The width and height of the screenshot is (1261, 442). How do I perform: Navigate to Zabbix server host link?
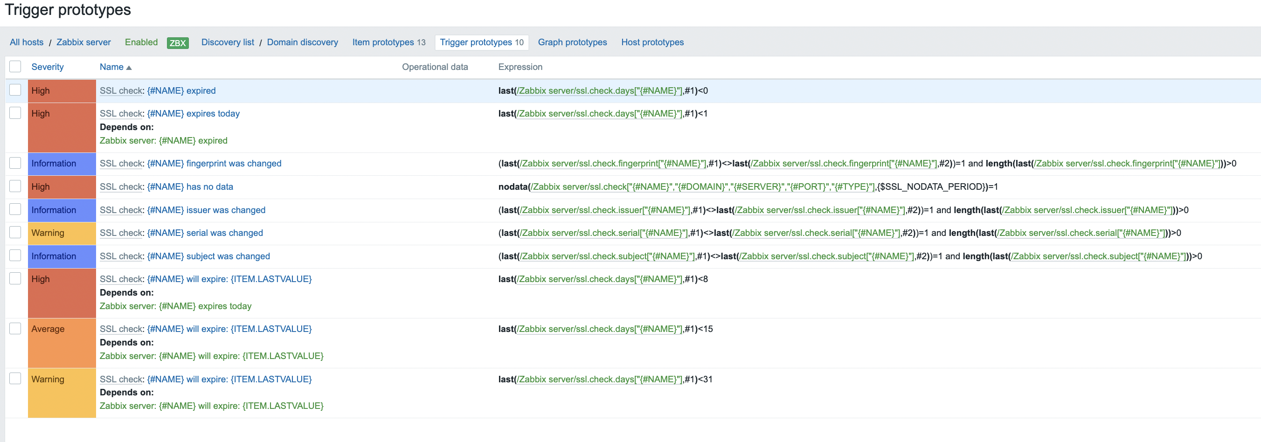pos(83,42)
